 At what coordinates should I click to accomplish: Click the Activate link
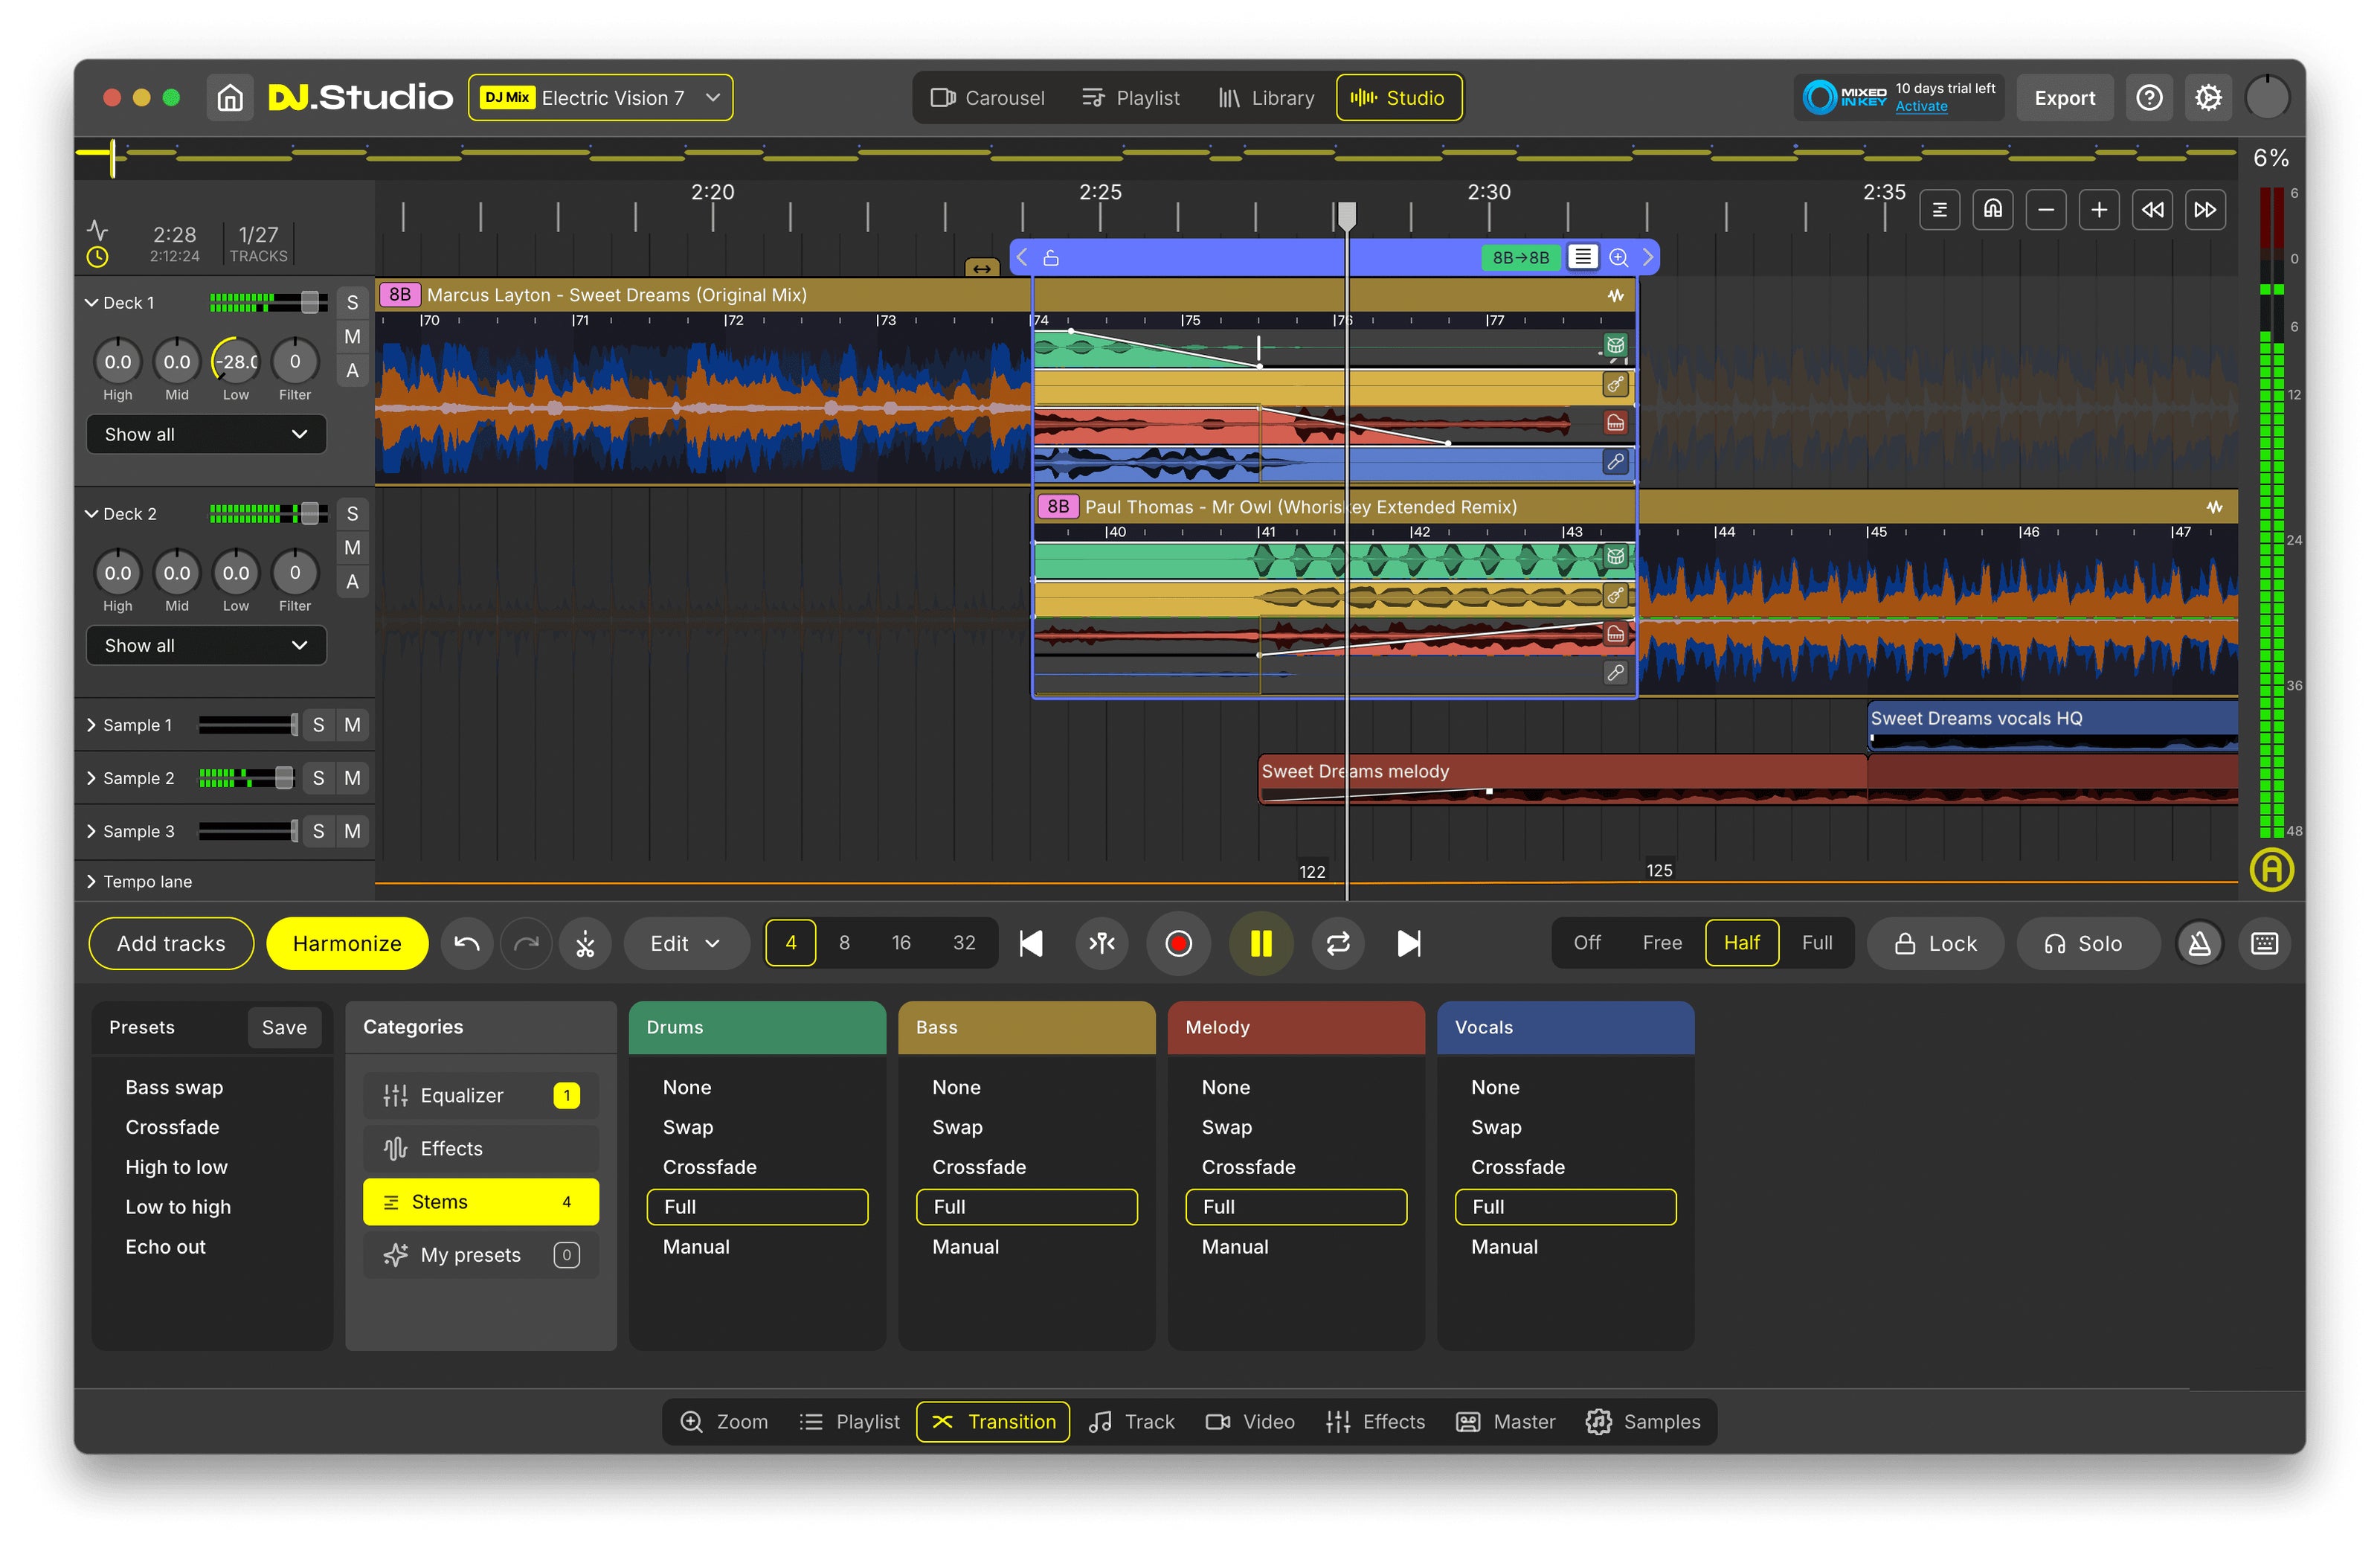click(x=1921, y=107)
